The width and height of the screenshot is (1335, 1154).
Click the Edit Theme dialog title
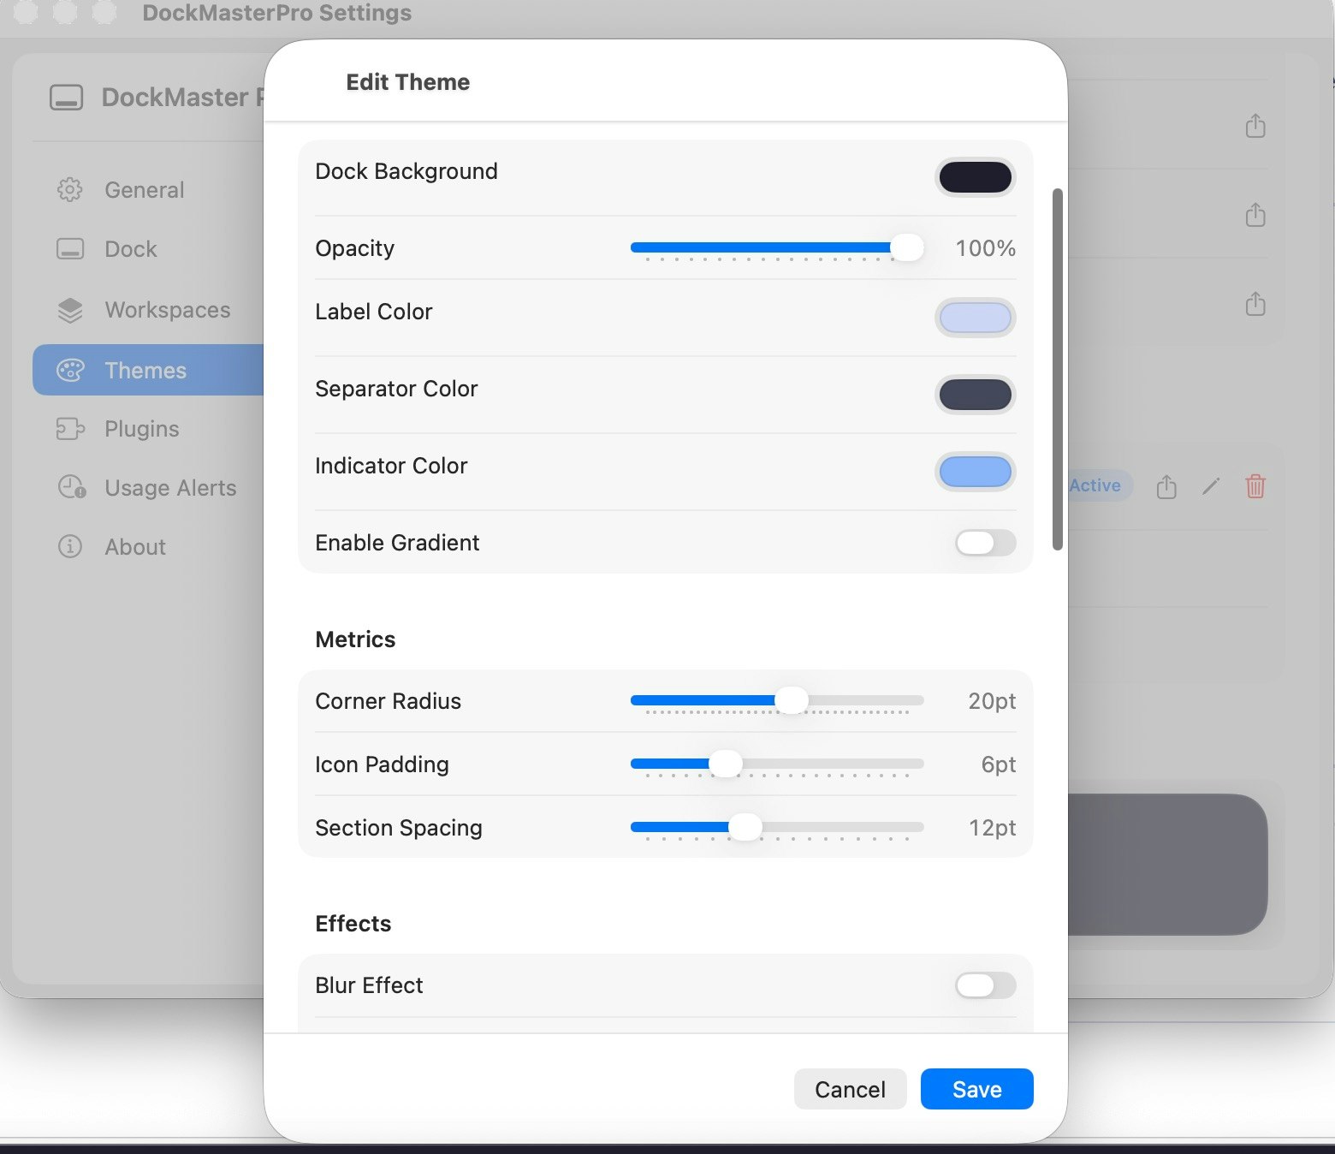click(x=408, y=82)
